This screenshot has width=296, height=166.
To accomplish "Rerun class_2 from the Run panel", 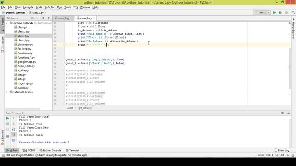I will click(7, 118).
